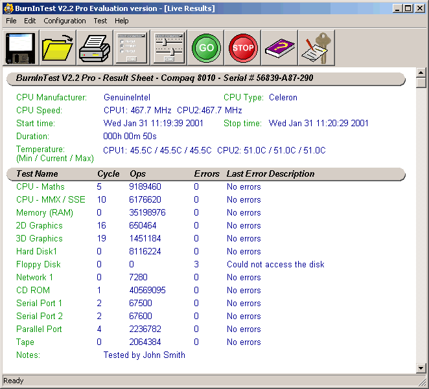Click the 'Test Name' column header
Viewport: 429px width, 389px height.
(x=37, y=173)
